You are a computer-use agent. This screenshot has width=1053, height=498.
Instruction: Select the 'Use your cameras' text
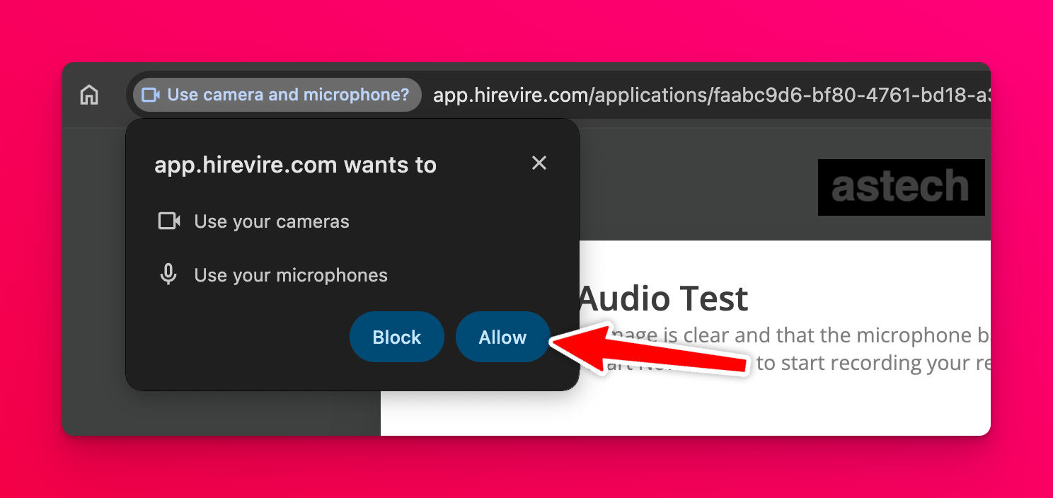pos(272,221)
